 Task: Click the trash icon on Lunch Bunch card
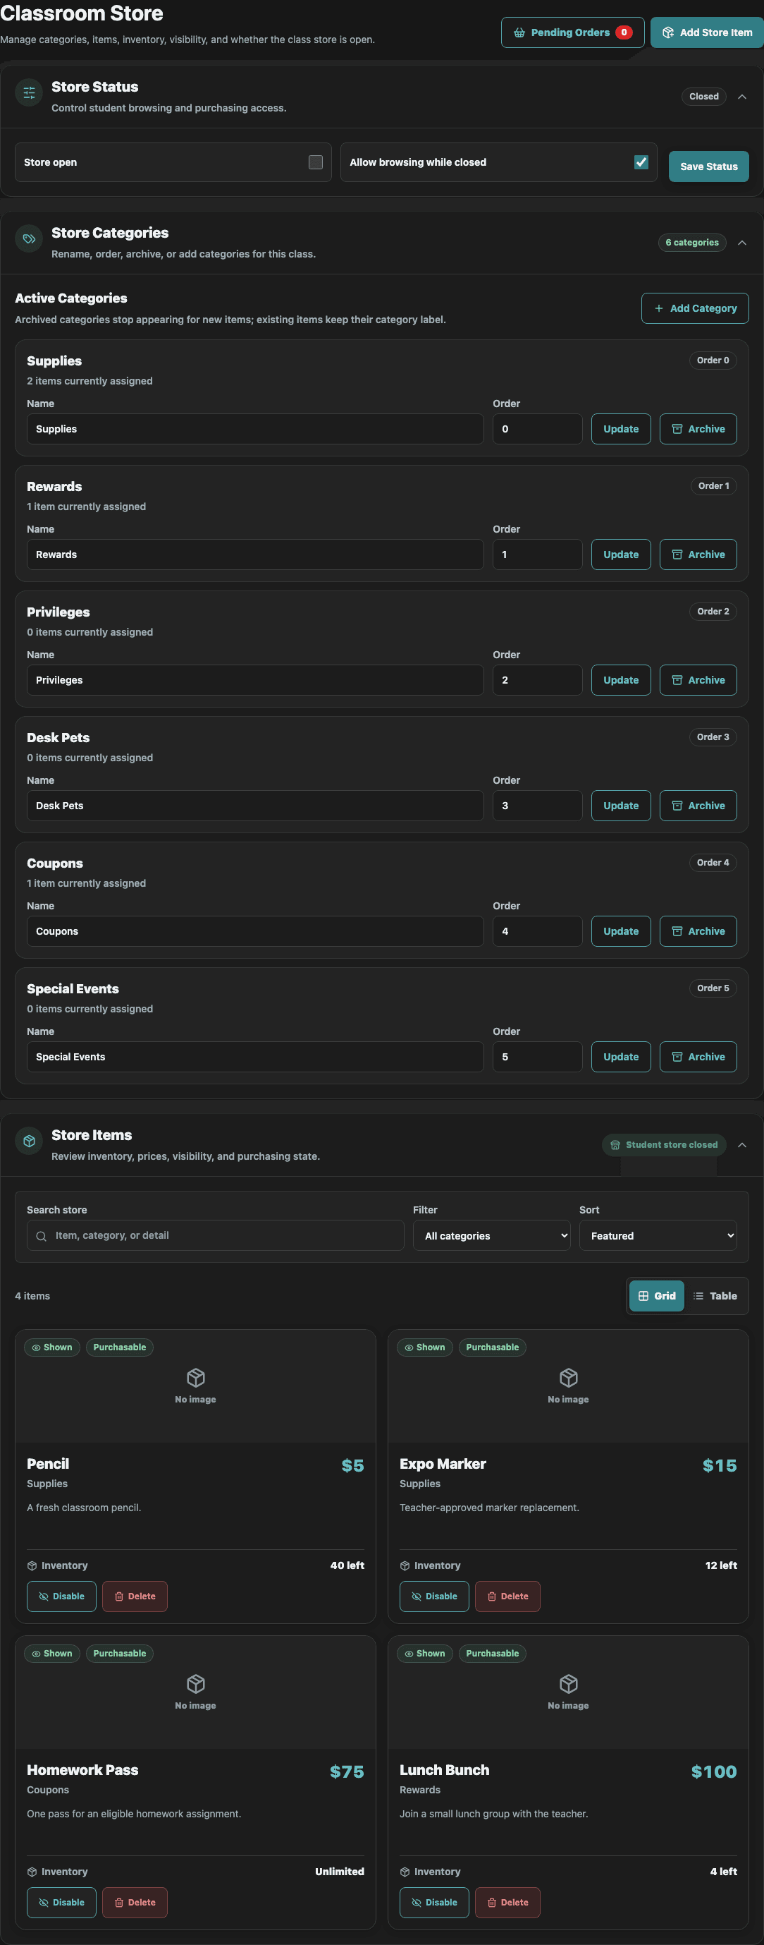(492, 1902)
